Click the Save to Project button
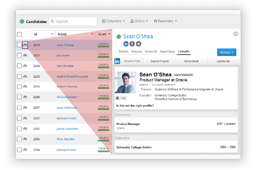Viewport: 256px width, 170px height. click(x=159, y=61)
